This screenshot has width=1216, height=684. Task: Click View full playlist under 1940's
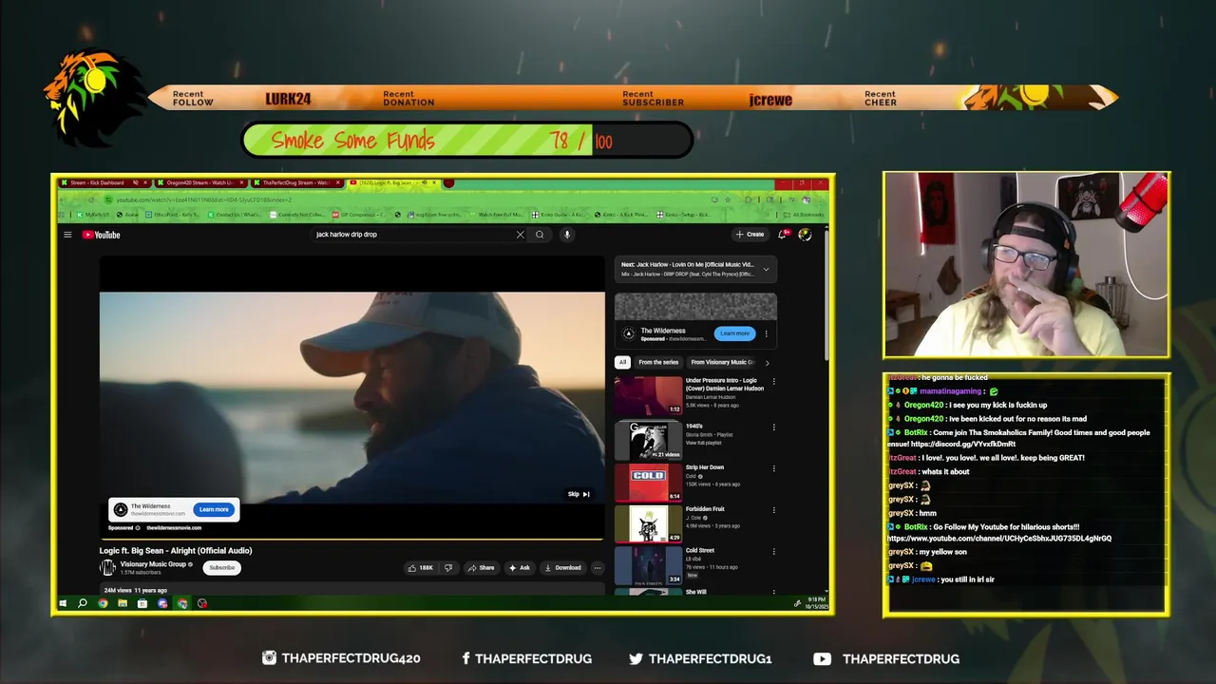tap(704, 443)
